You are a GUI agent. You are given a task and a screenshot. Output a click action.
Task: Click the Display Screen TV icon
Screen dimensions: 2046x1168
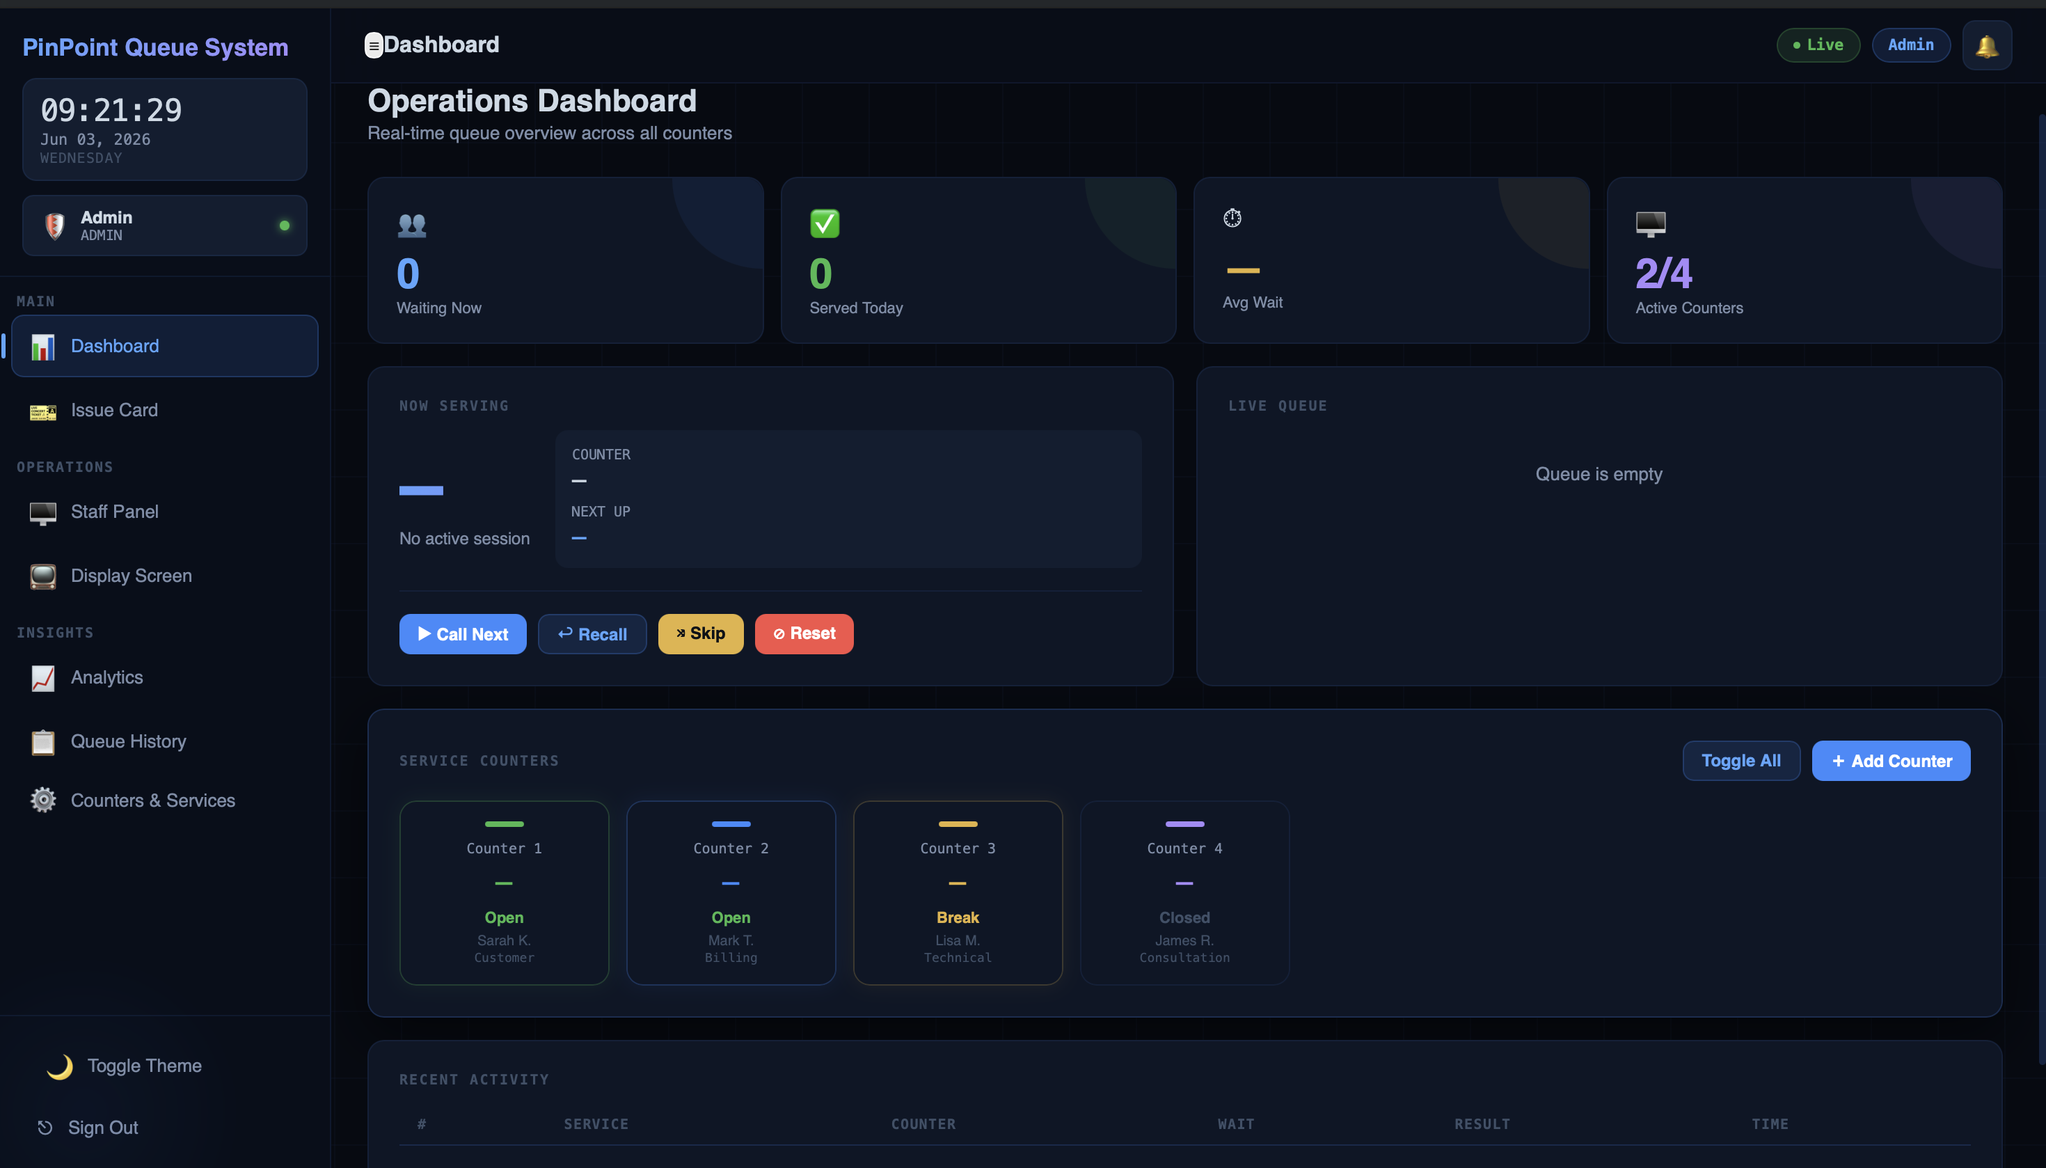[42, 577]
